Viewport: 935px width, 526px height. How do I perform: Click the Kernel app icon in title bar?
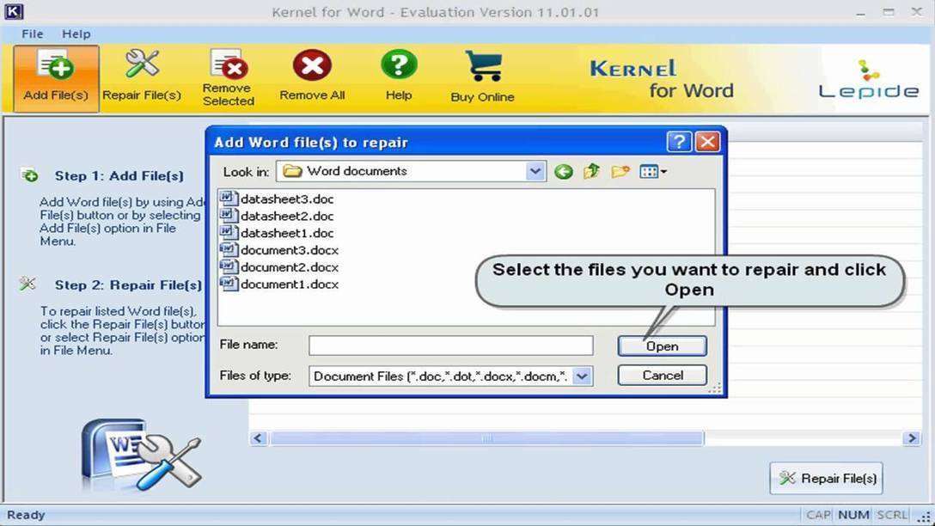[x=14, y=11]
